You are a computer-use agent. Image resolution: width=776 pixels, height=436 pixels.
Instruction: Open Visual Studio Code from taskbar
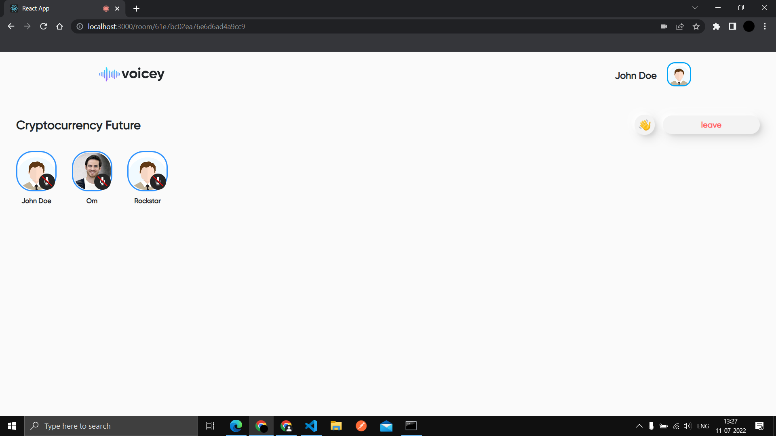point(311,426)
